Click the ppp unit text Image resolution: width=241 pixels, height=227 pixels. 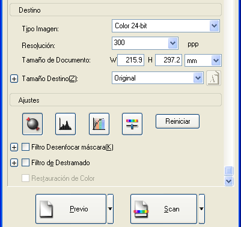[193, 44]
